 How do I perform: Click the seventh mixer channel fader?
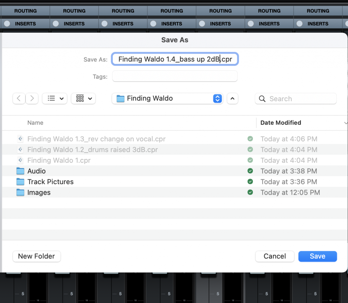click(x=306, y=274)
